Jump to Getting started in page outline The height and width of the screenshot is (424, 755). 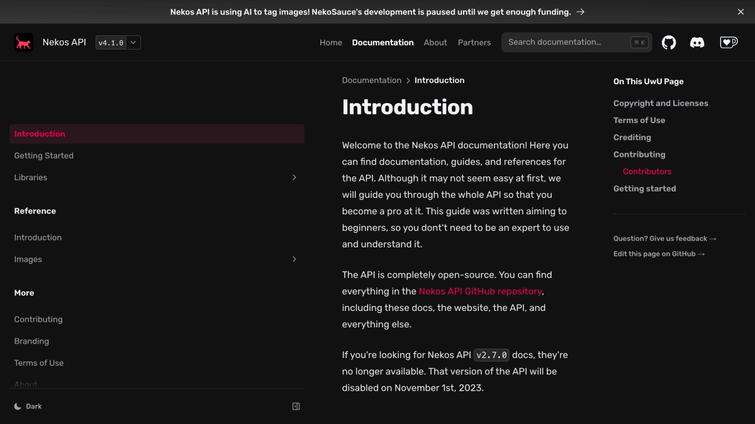pos(645,188)
